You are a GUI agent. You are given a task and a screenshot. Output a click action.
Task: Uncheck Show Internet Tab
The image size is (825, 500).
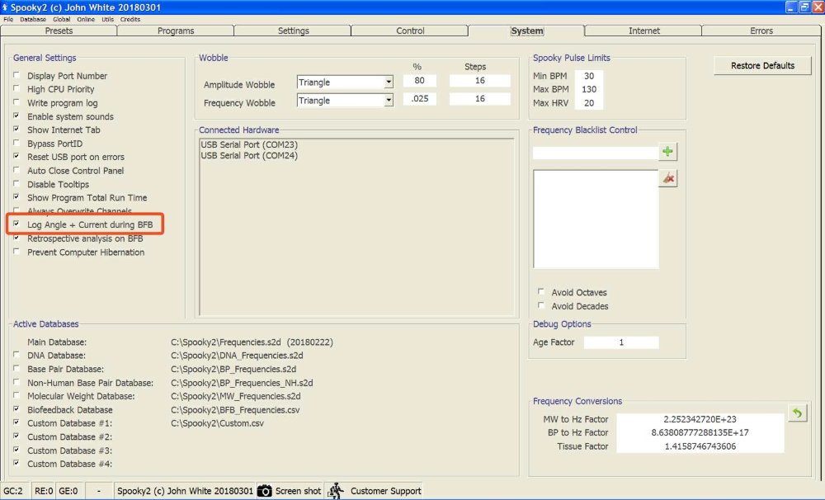[16, 129]
